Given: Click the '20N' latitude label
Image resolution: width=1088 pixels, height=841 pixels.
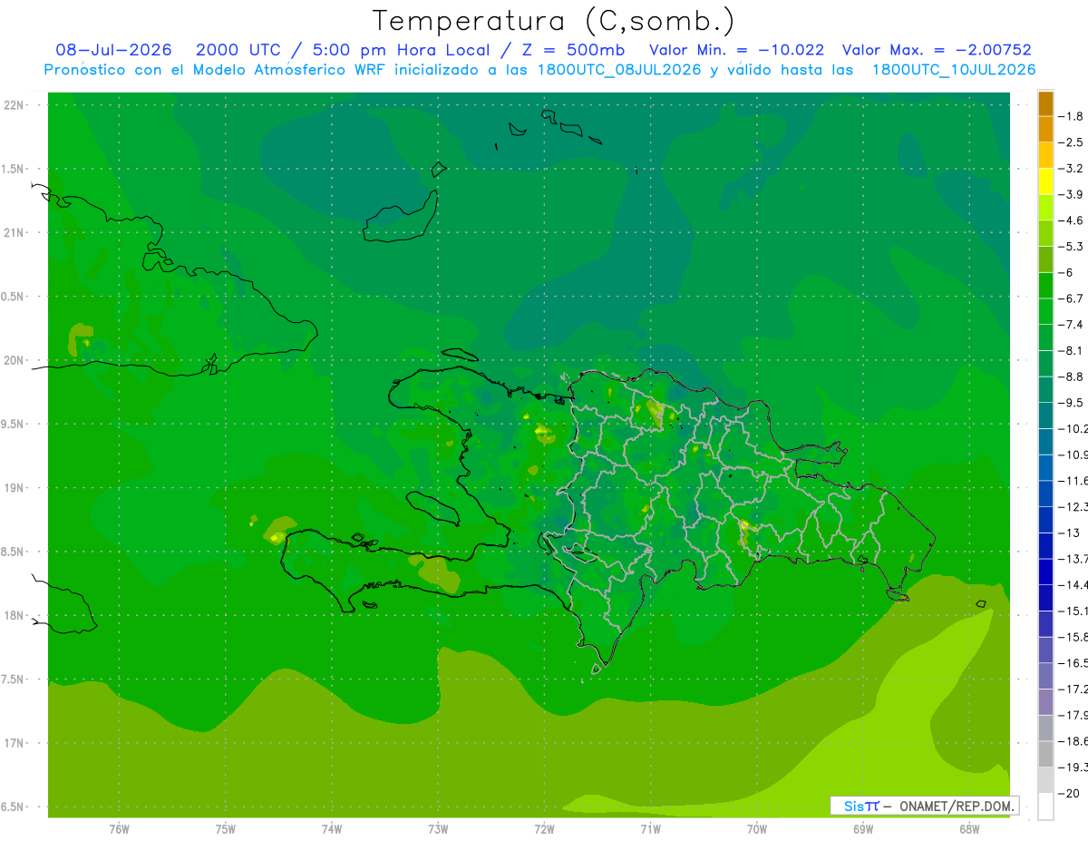Looking at the screenshot, I should (15, 360).
